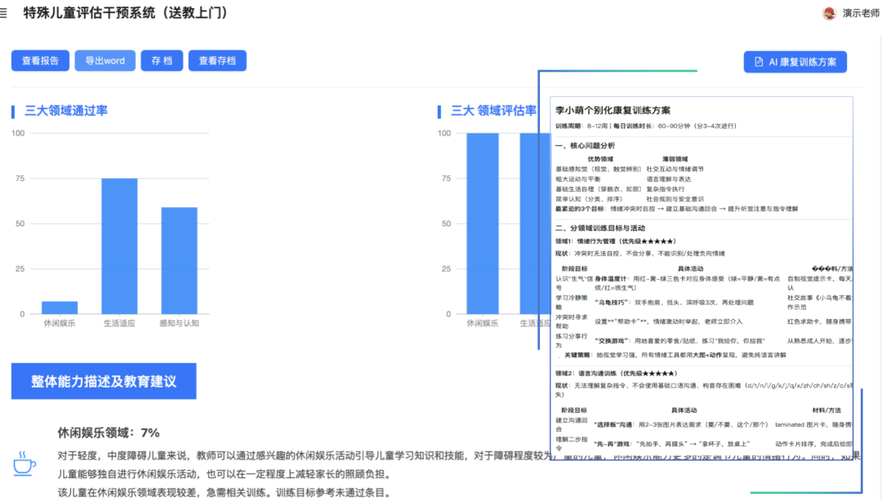Viewport: 882px width, 501px height.
Task: Click the "先-再"游戏 activity row
Action: [671, 444]
